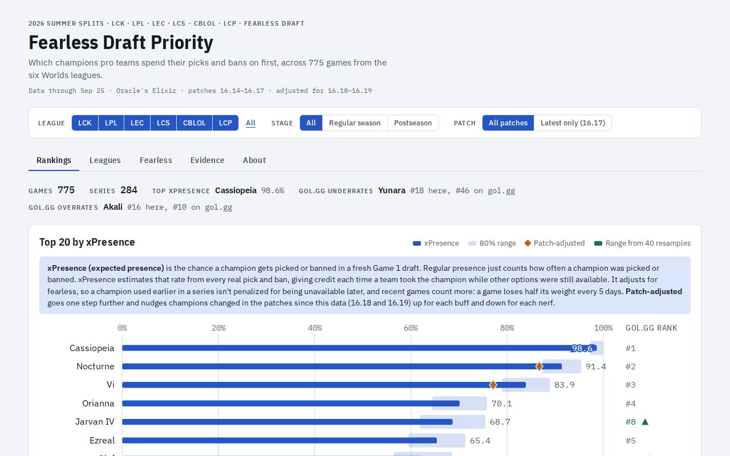Click the green up-arrow beside #8

tap(645, 422)
